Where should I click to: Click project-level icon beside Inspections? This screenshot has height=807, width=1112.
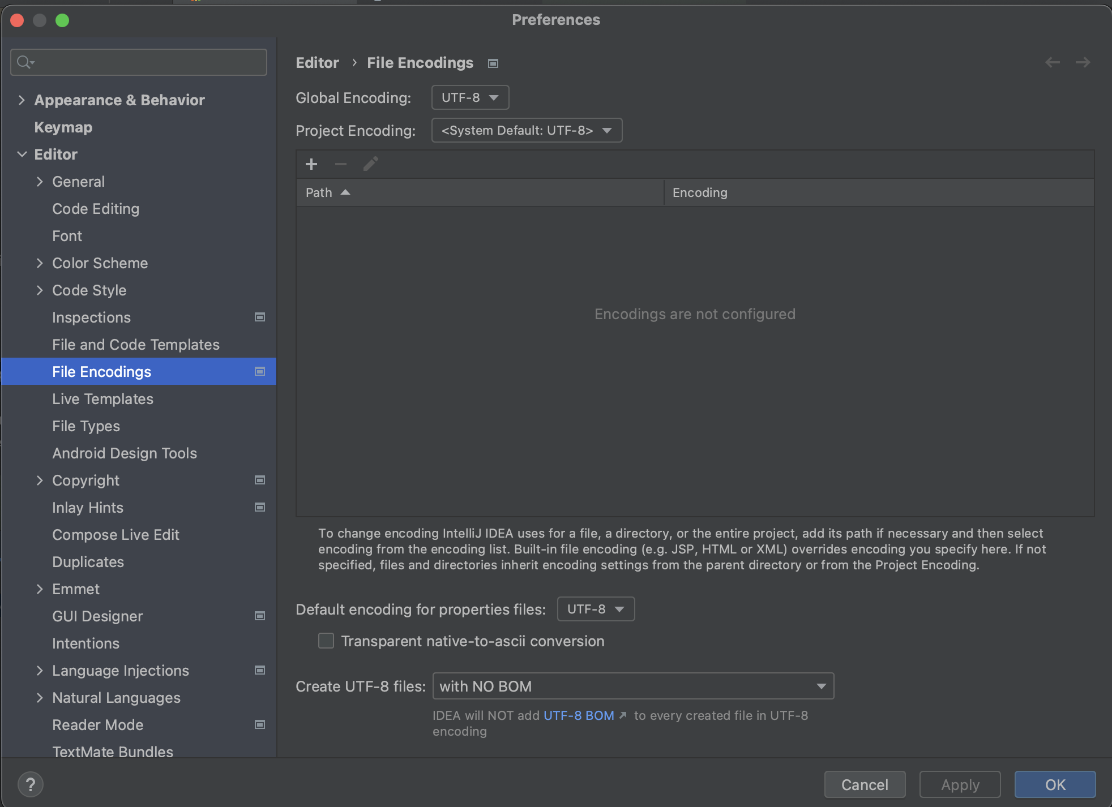click(260, 317)
